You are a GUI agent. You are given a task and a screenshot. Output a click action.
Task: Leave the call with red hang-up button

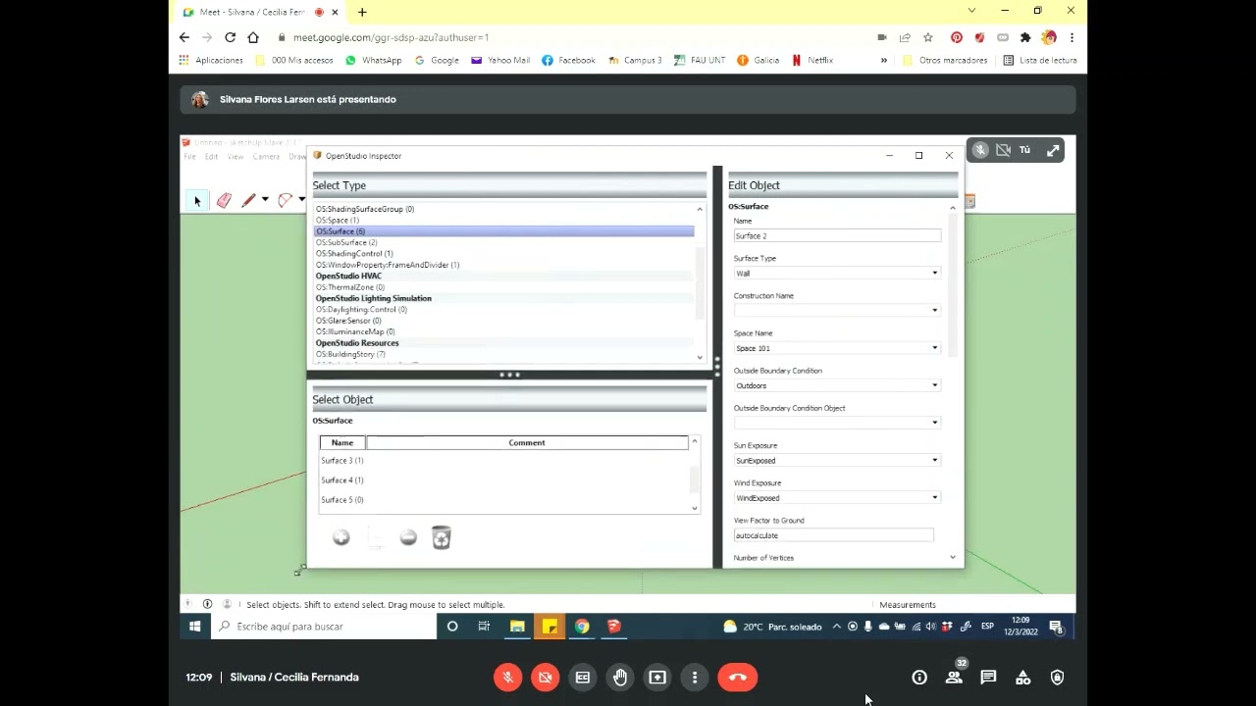point(738,678)
